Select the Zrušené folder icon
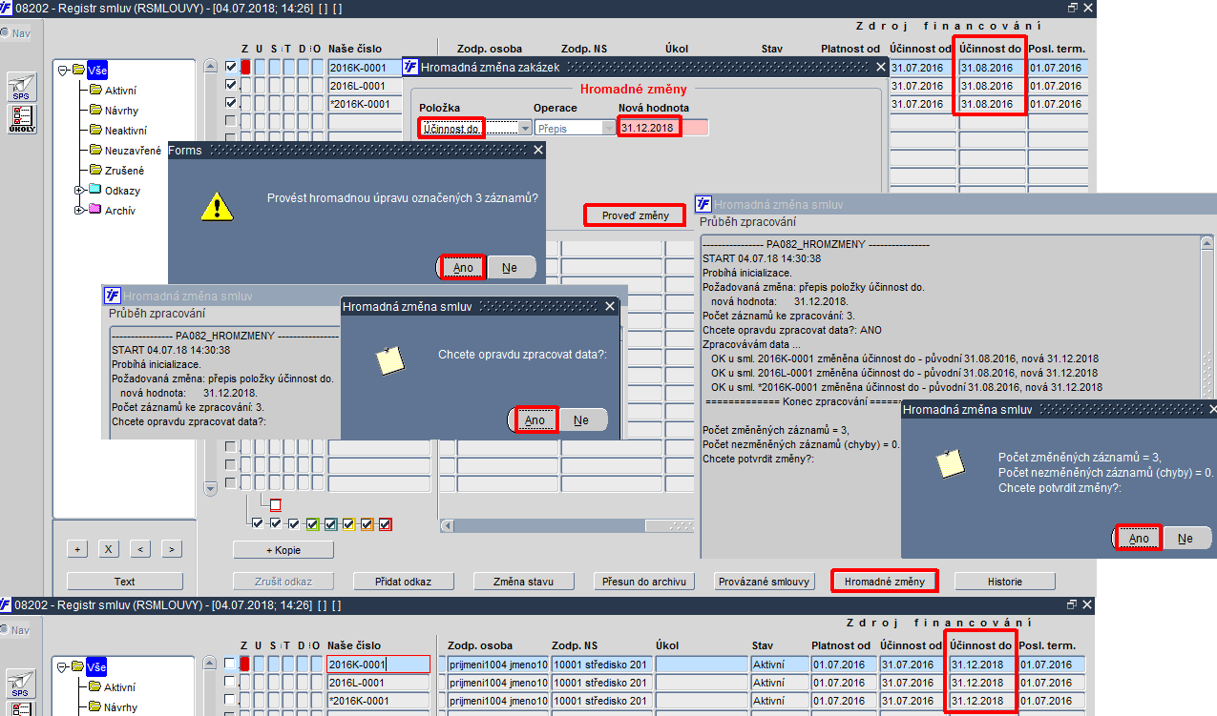The image size is (1217, 716). [x=96, y=170]
